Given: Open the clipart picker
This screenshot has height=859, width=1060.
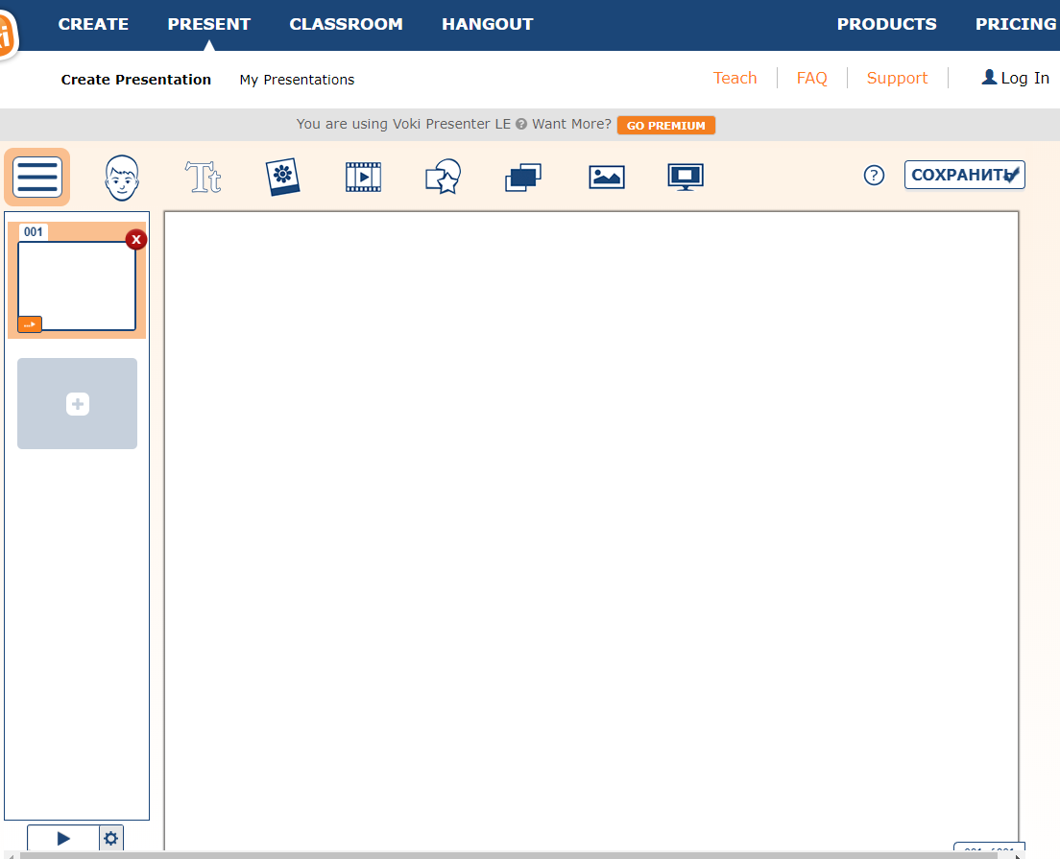Looking at the screenshot, I should coord(282,177).
